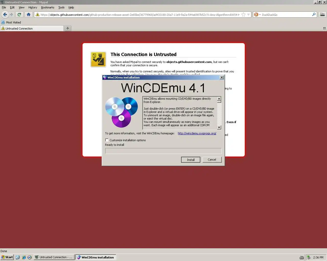Click the Cancel button in installer

[212, 160]
